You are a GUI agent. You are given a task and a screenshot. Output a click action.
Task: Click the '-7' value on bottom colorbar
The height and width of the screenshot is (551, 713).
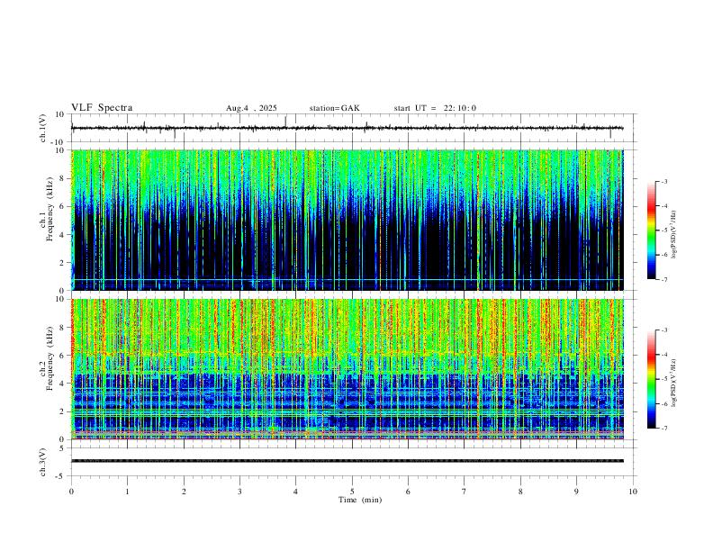[x=663, y=428]
